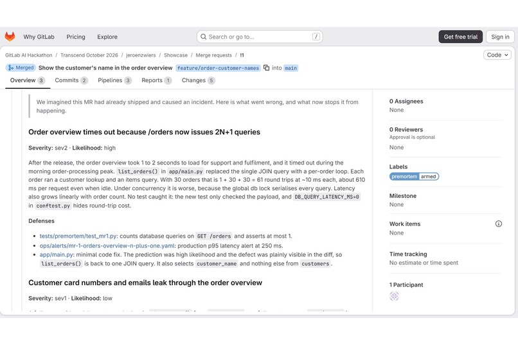Viewport: 518px width, 345px height.
Task: Click the Sign in button
Action: pyautogui.click(x=500, y=37)
